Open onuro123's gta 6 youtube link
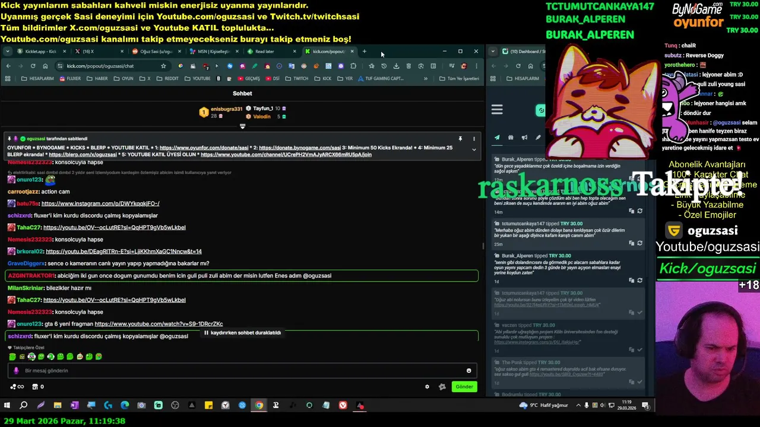The image size is (760, 427). pos(159,324)
